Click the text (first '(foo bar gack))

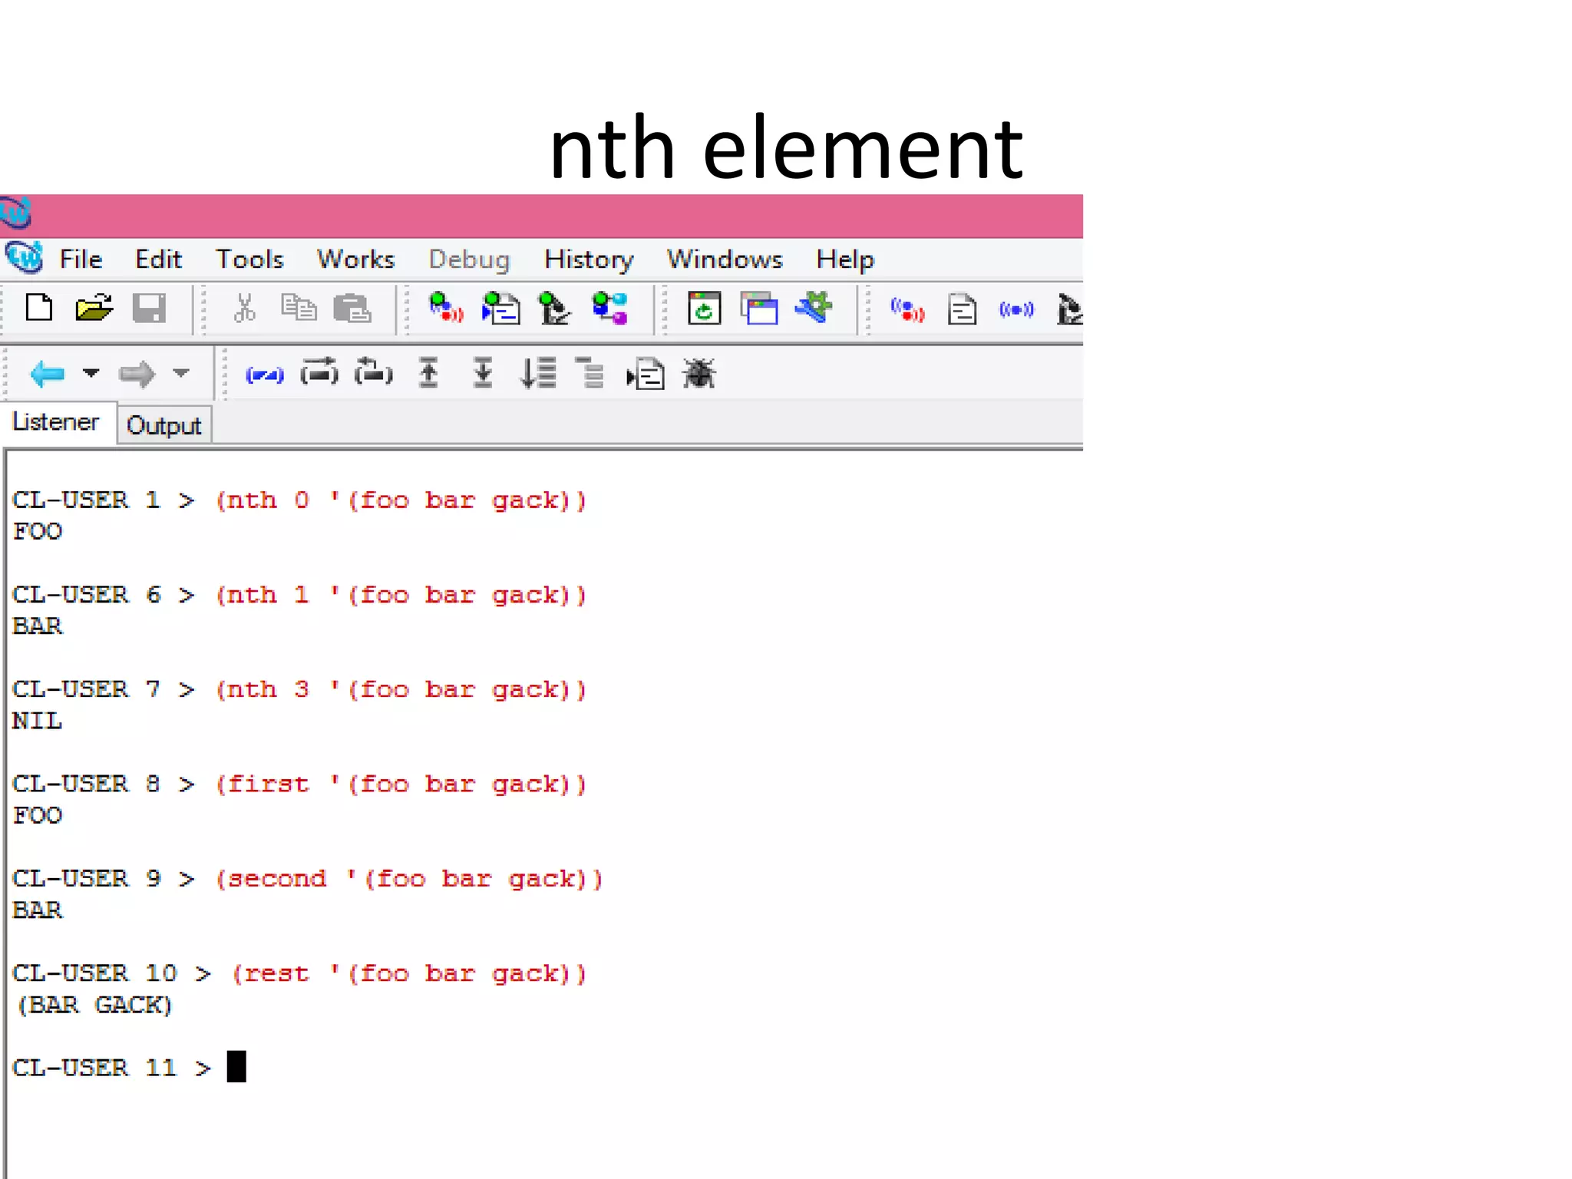(x=401, y=784)
